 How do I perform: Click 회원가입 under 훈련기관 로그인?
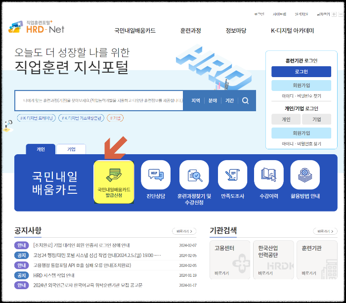point(301,86)
